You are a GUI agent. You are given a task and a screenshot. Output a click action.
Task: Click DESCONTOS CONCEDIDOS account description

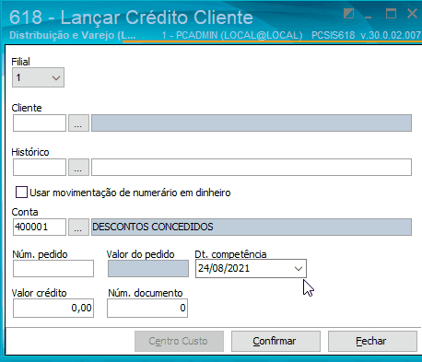click(x=252, y=227)
